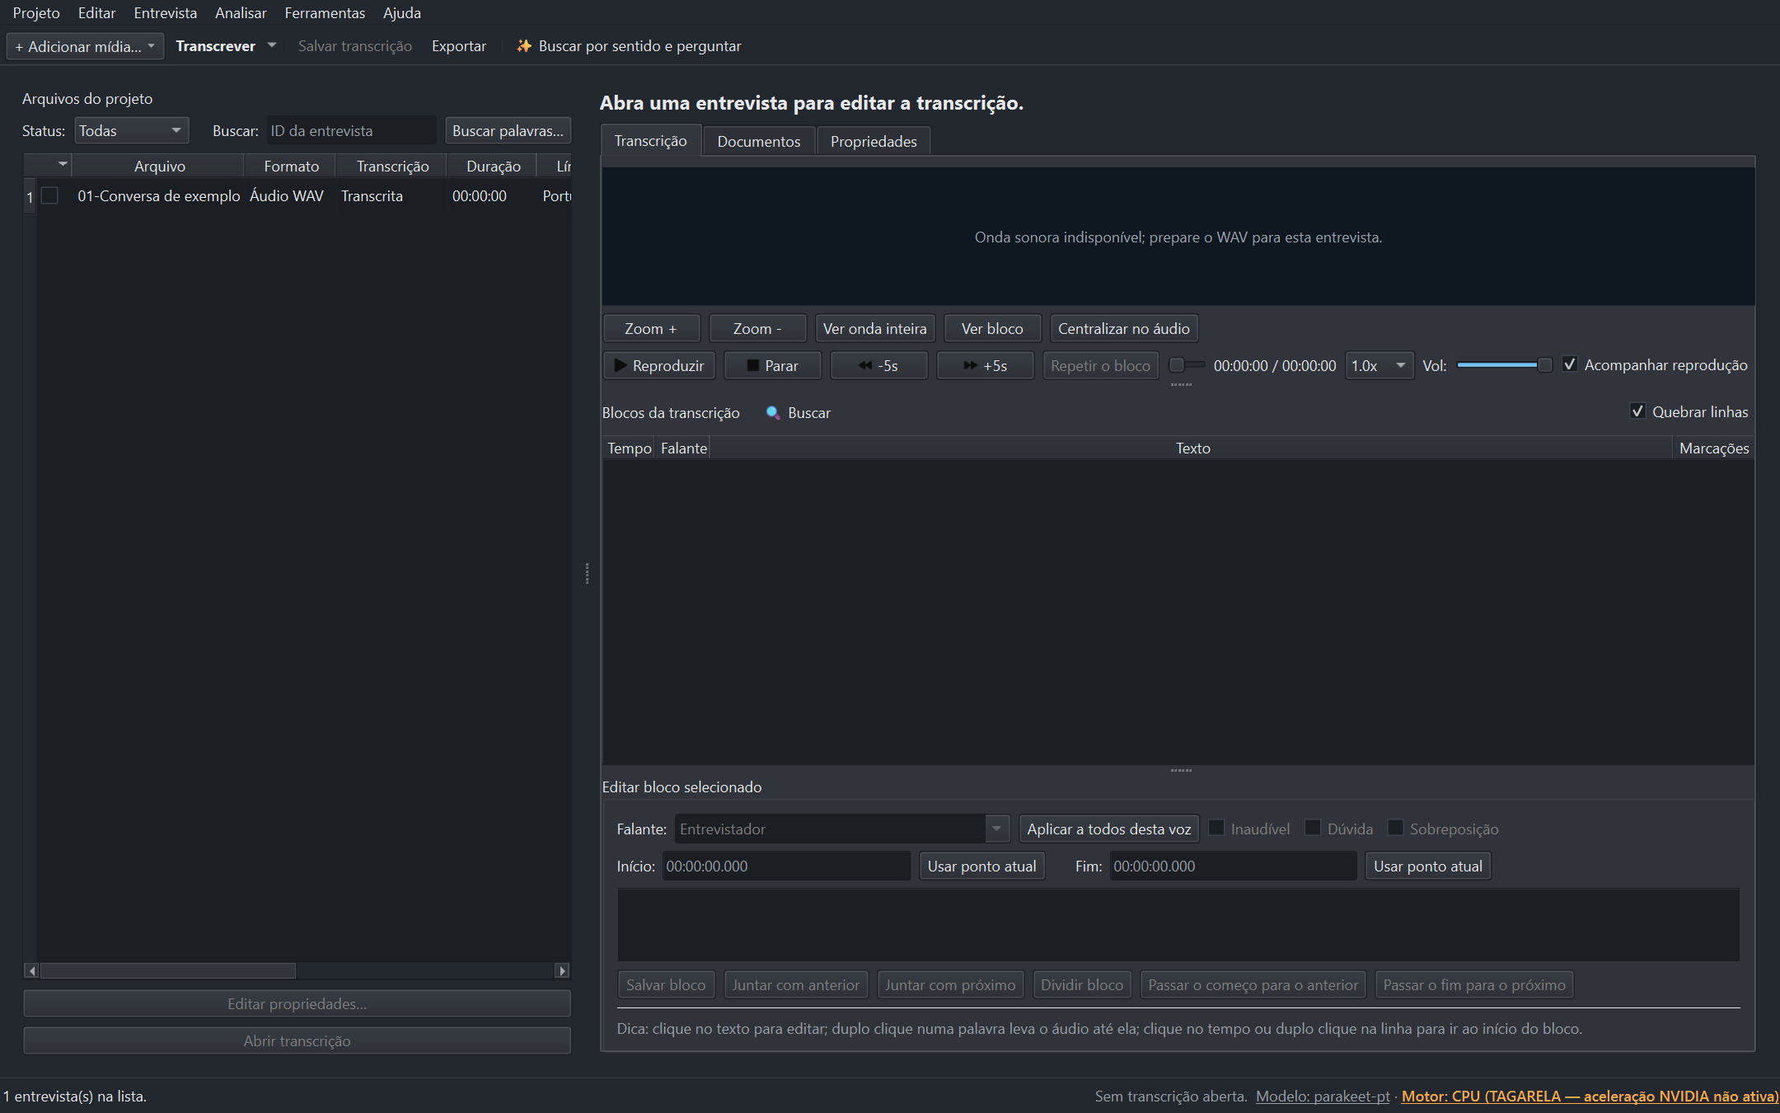Toggle Acompanhar reprodução checkbox
Screen dimensions: 1780x1113
(x=1570, y=364)
